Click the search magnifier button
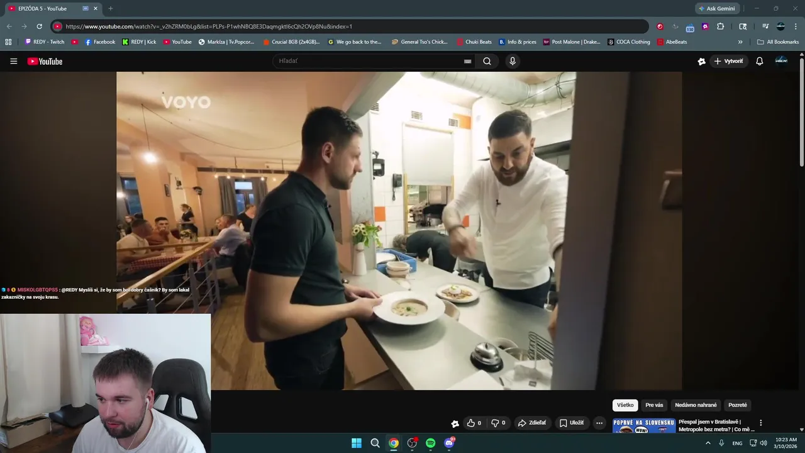The height and width of the screenshot is (453, 805). (487, 61)
